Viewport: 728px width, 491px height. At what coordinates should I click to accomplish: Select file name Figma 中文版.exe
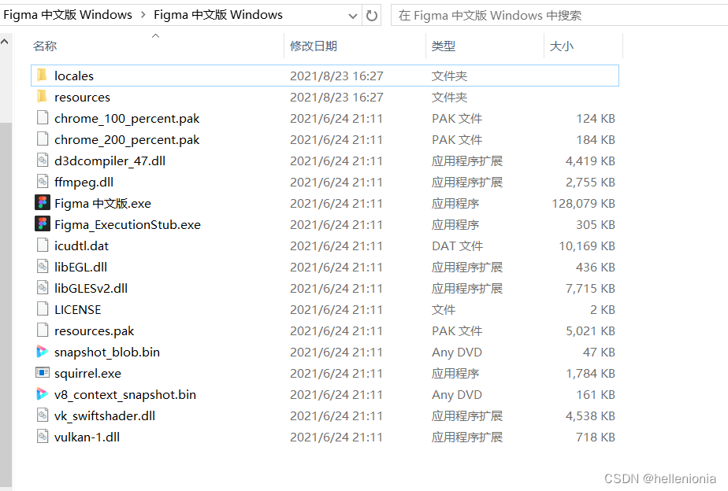point(102,204)
